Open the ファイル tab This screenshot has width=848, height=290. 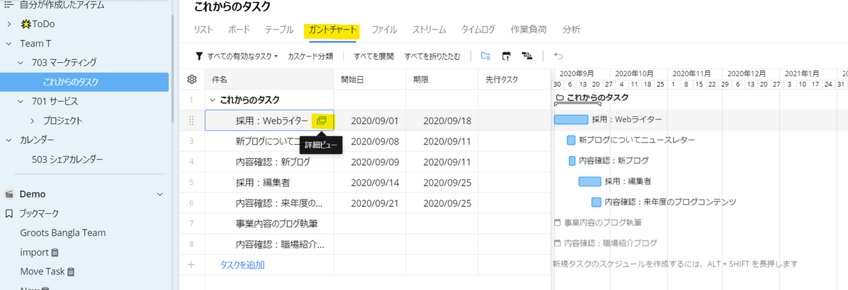384,30
